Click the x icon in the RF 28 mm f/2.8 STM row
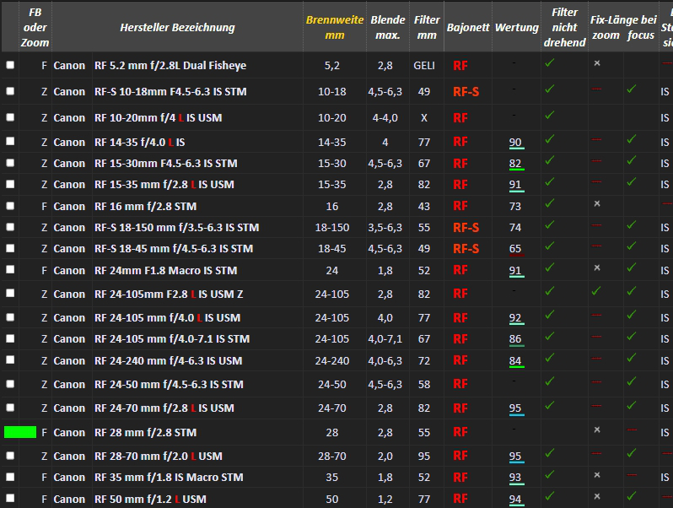673x508 pixels. pyautogui.click(x=596, y=430)
